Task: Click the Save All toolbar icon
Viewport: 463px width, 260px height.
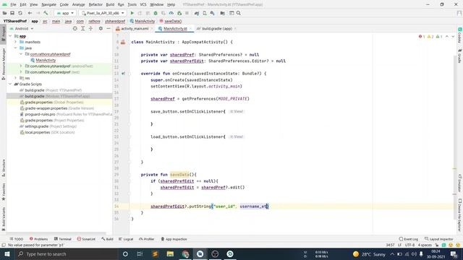Action: (12, 13)
